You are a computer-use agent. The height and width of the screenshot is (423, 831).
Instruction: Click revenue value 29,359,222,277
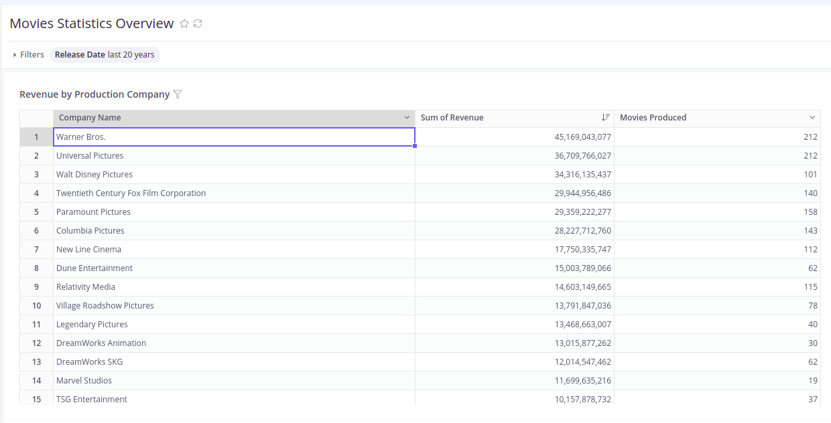[515, 211]
